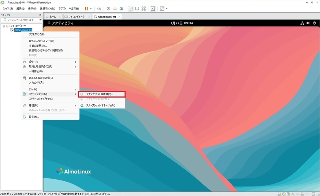Click the network adapter status bar icon
The image size is (320, 196).
tap(288, 194)
